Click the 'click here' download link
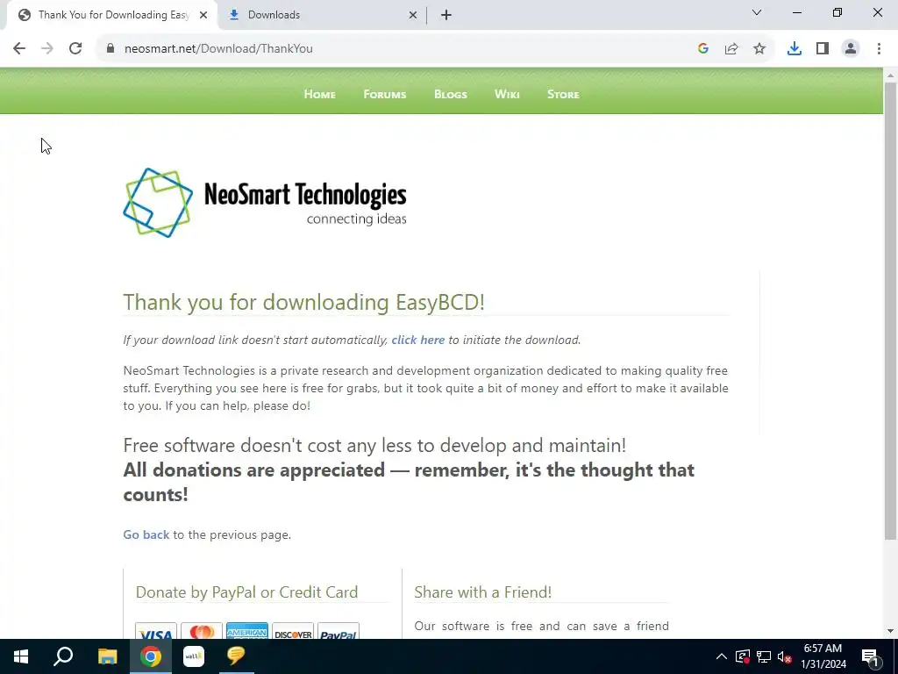The image size is (898, 674). [x=418, y=340]
